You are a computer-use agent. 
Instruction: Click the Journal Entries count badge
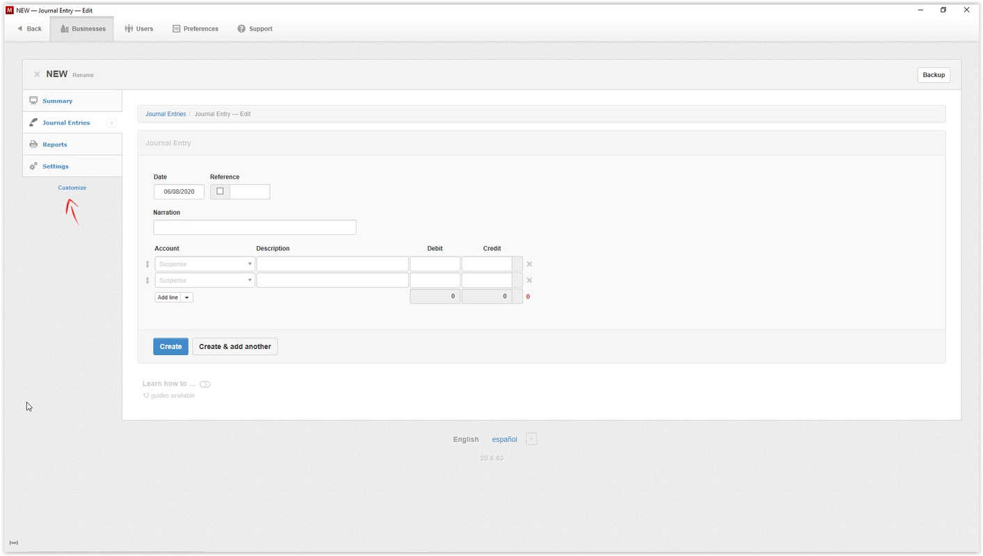point(111,123)
